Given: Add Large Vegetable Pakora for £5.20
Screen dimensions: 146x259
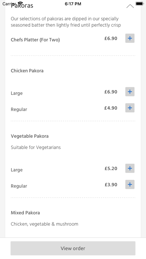Looking at the screenshot, I should pos(130,168).
